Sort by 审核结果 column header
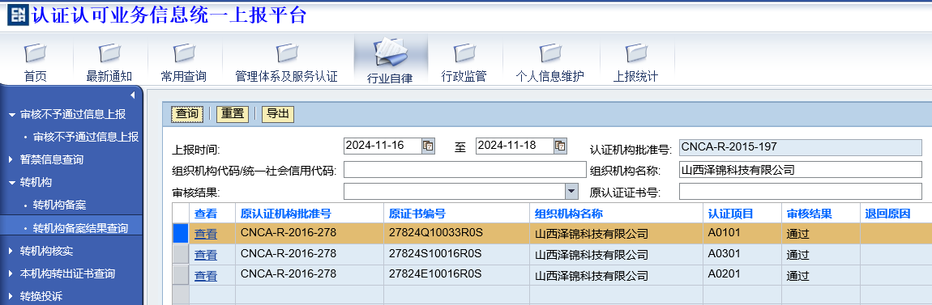 coord(809,214)
